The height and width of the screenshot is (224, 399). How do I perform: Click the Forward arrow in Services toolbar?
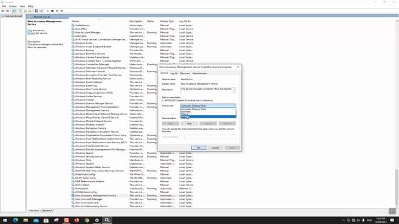coord(7,11)
